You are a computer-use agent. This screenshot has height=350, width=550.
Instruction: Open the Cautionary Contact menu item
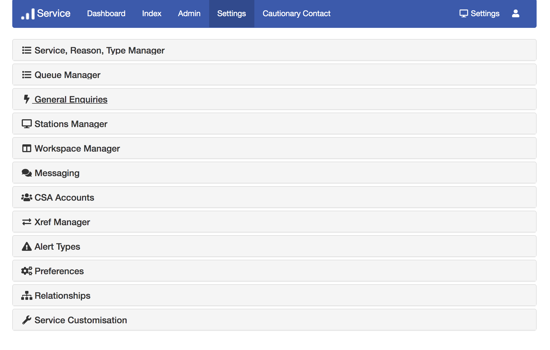(x=296, y=13)
